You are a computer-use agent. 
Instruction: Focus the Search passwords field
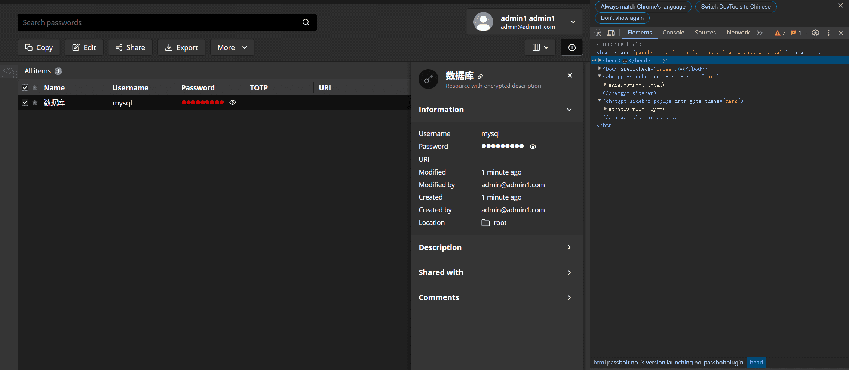[167, 22]
